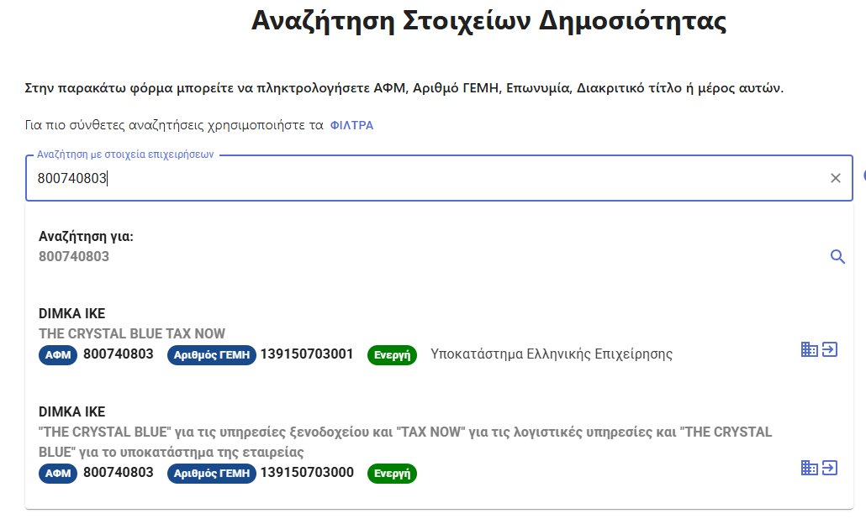
Task: Click the page title Αναζήτηση Στοιχείων Δημοσιότητας
Action: pos(488,21)
